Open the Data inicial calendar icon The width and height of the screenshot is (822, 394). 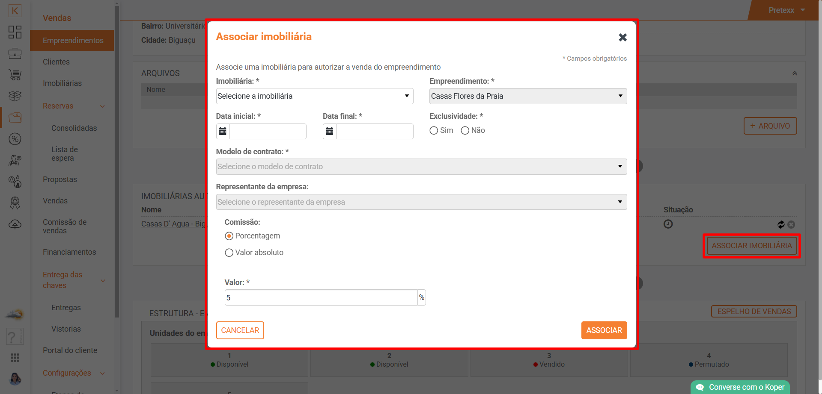[223, 131]
